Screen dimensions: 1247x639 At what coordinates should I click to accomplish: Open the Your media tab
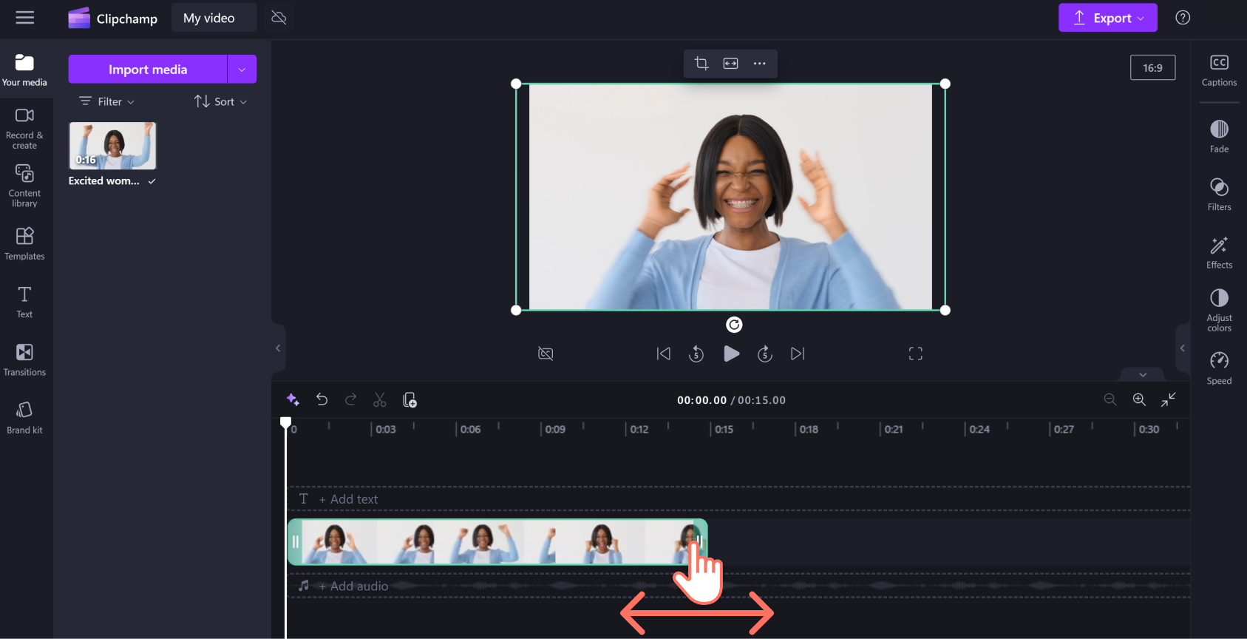tap(24, 70)
